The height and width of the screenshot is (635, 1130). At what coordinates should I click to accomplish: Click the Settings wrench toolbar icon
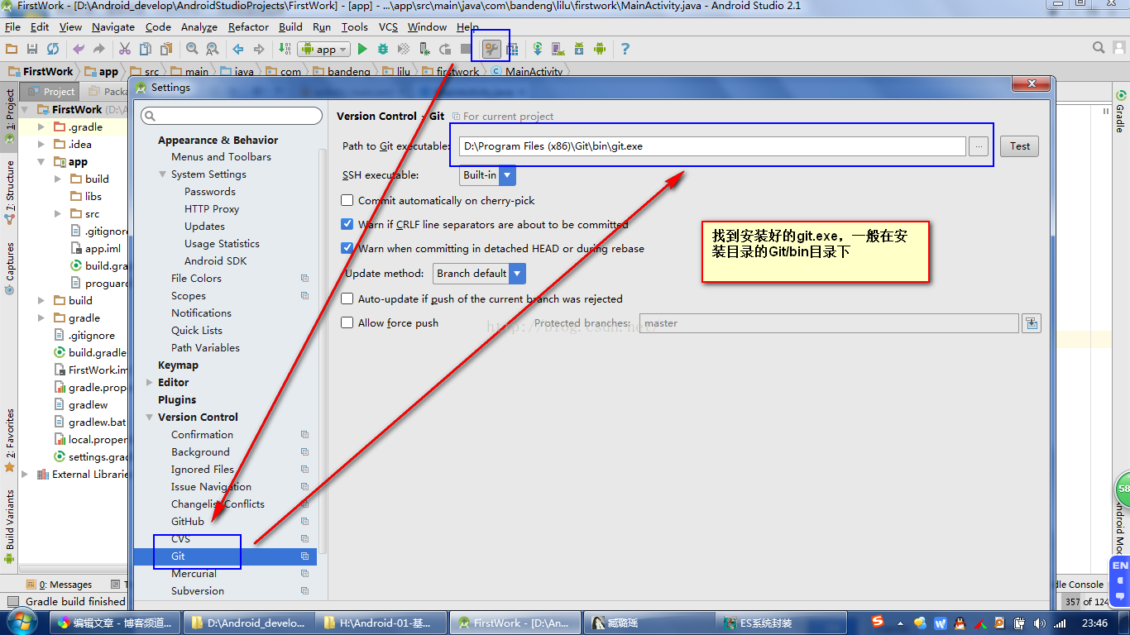tap(492, 49)
